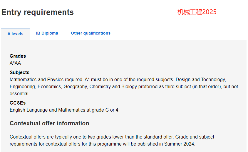
Task: Click the Contextual offer information heading
Action: click(x=49, y=123)
